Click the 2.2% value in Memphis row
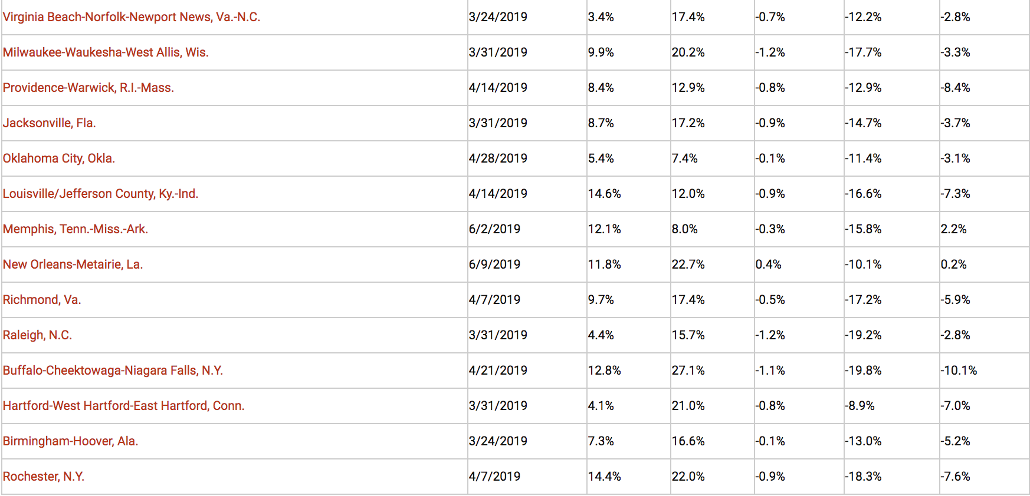Viewport: 1030px width, 496px height. [x=953, y=229]
